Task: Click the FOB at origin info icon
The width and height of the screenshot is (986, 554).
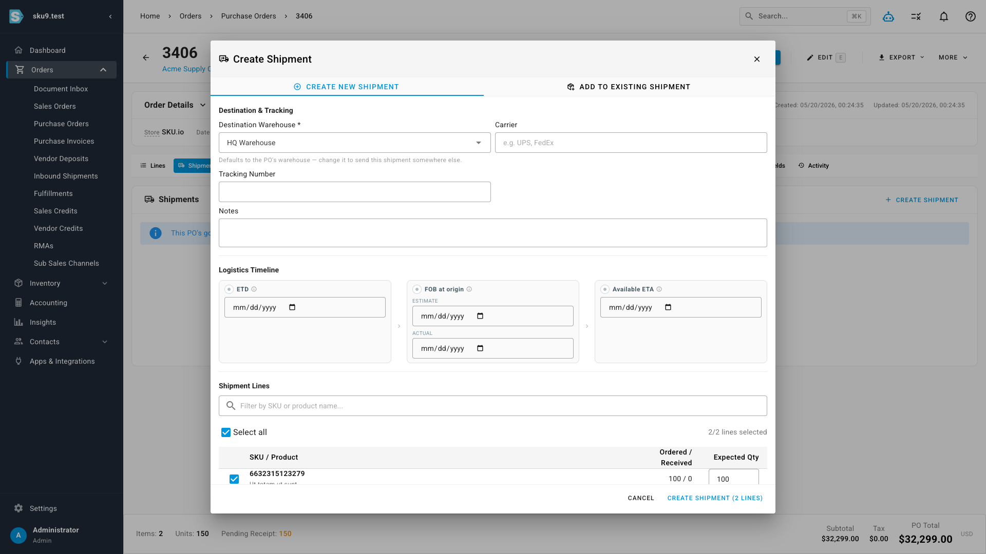Action: [x=469, y=289]
